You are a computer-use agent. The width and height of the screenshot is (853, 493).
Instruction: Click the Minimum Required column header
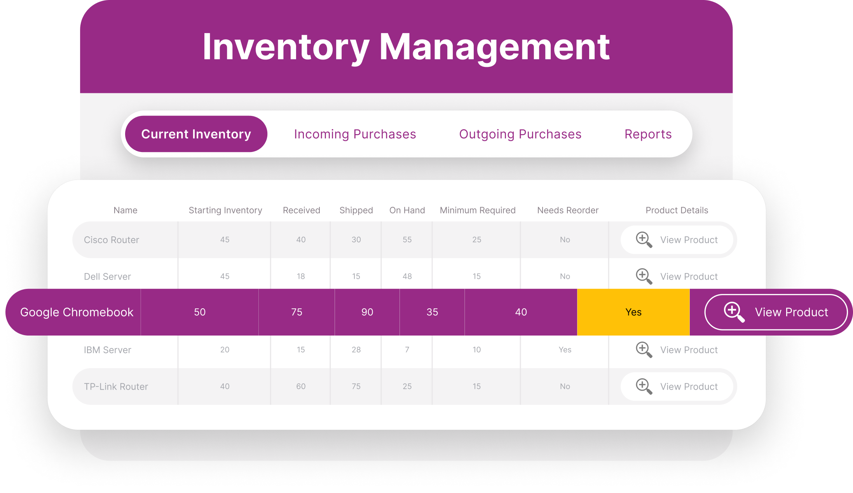pos(477,210)
